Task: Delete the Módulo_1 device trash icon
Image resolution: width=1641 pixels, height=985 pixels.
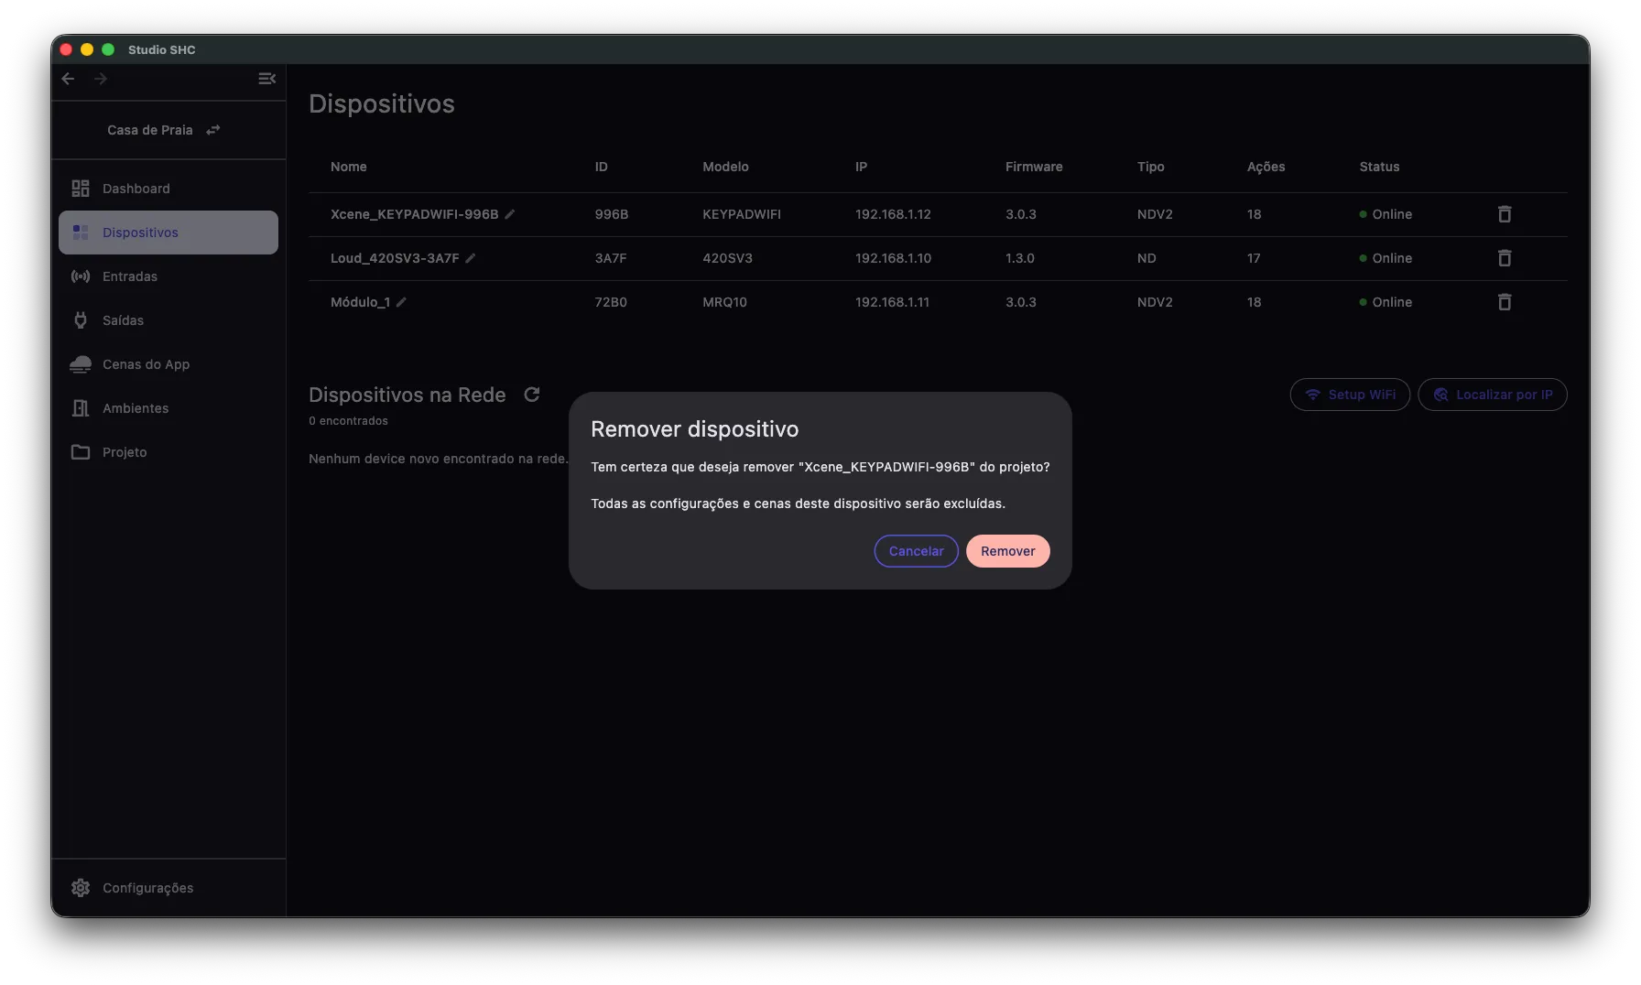Action: click(x=1504, y=302)
